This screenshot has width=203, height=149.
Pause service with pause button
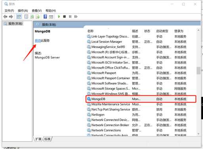click(x=70, y=17)
